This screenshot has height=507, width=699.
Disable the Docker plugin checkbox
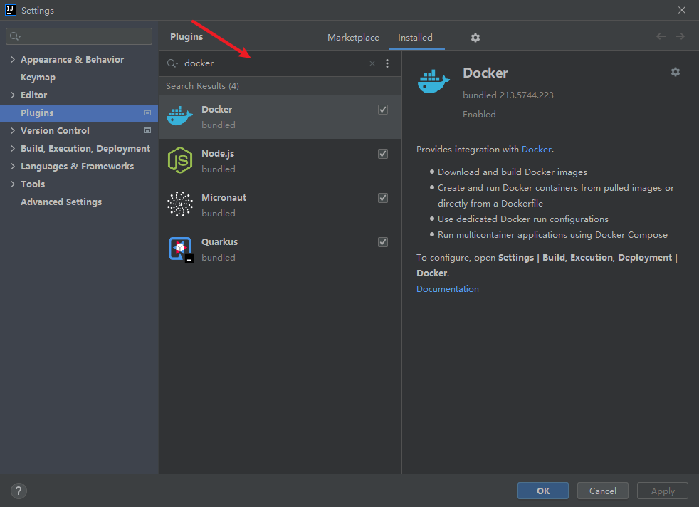pos(382,110)
